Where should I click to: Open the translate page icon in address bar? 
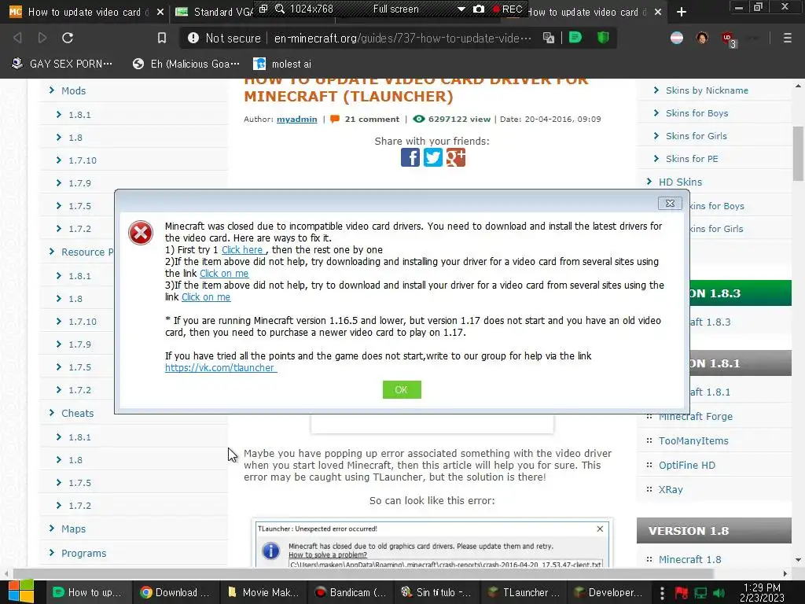coord(548,38)
